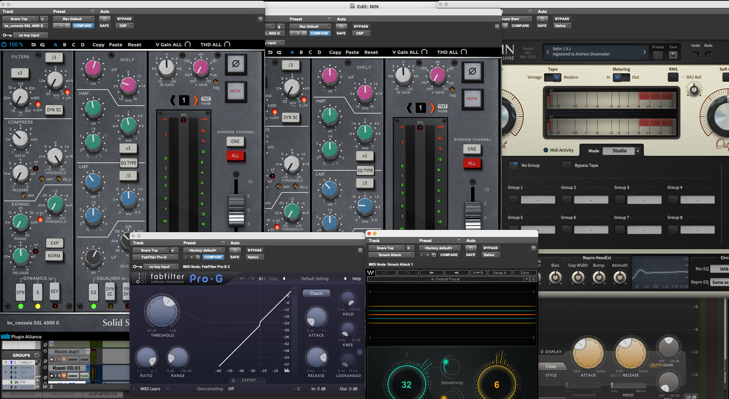Open Smack Attack hamburger menu

coord(533,279)
